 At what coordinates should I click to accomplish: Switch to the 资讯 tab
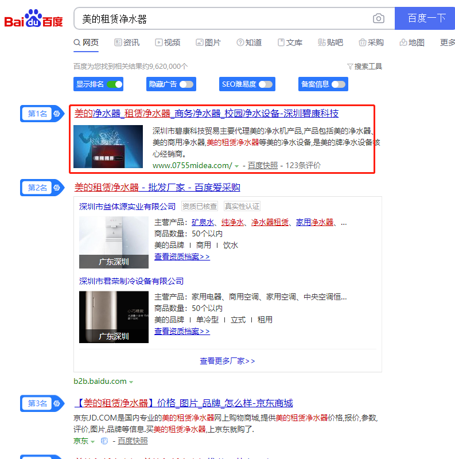tap(127, 42)
